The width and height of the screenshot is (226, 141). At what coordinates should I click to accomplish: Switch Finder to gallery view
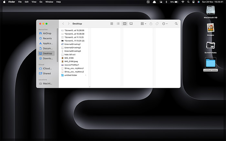[131, 23]
